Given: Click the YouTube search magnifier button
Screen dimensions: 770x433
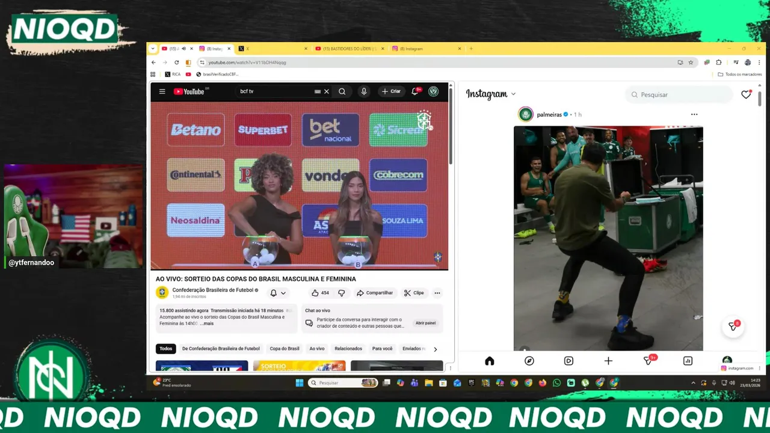Looking at the screenshot, I should click(342, 91).
